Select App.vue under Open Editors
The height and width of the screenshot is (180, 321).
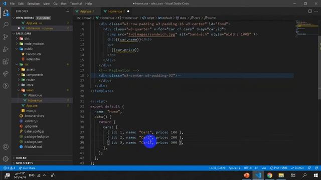[x=32, y=23]
